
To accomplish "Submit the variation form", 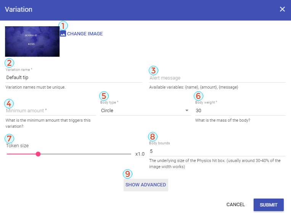I will pyautogui.click(x=268, y=205).
